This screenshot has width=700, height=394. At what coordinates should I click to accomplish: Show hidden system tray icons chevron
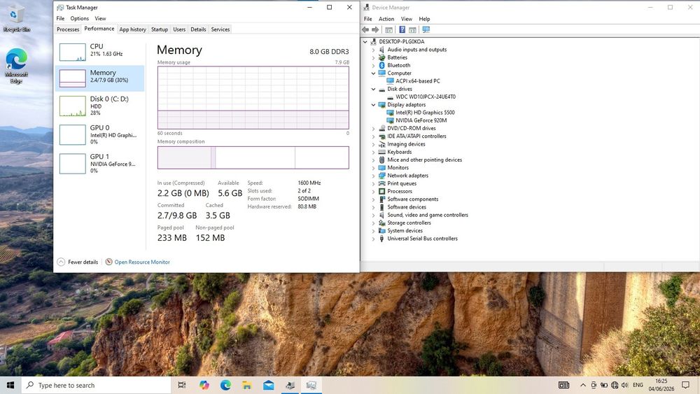point(583,385)
